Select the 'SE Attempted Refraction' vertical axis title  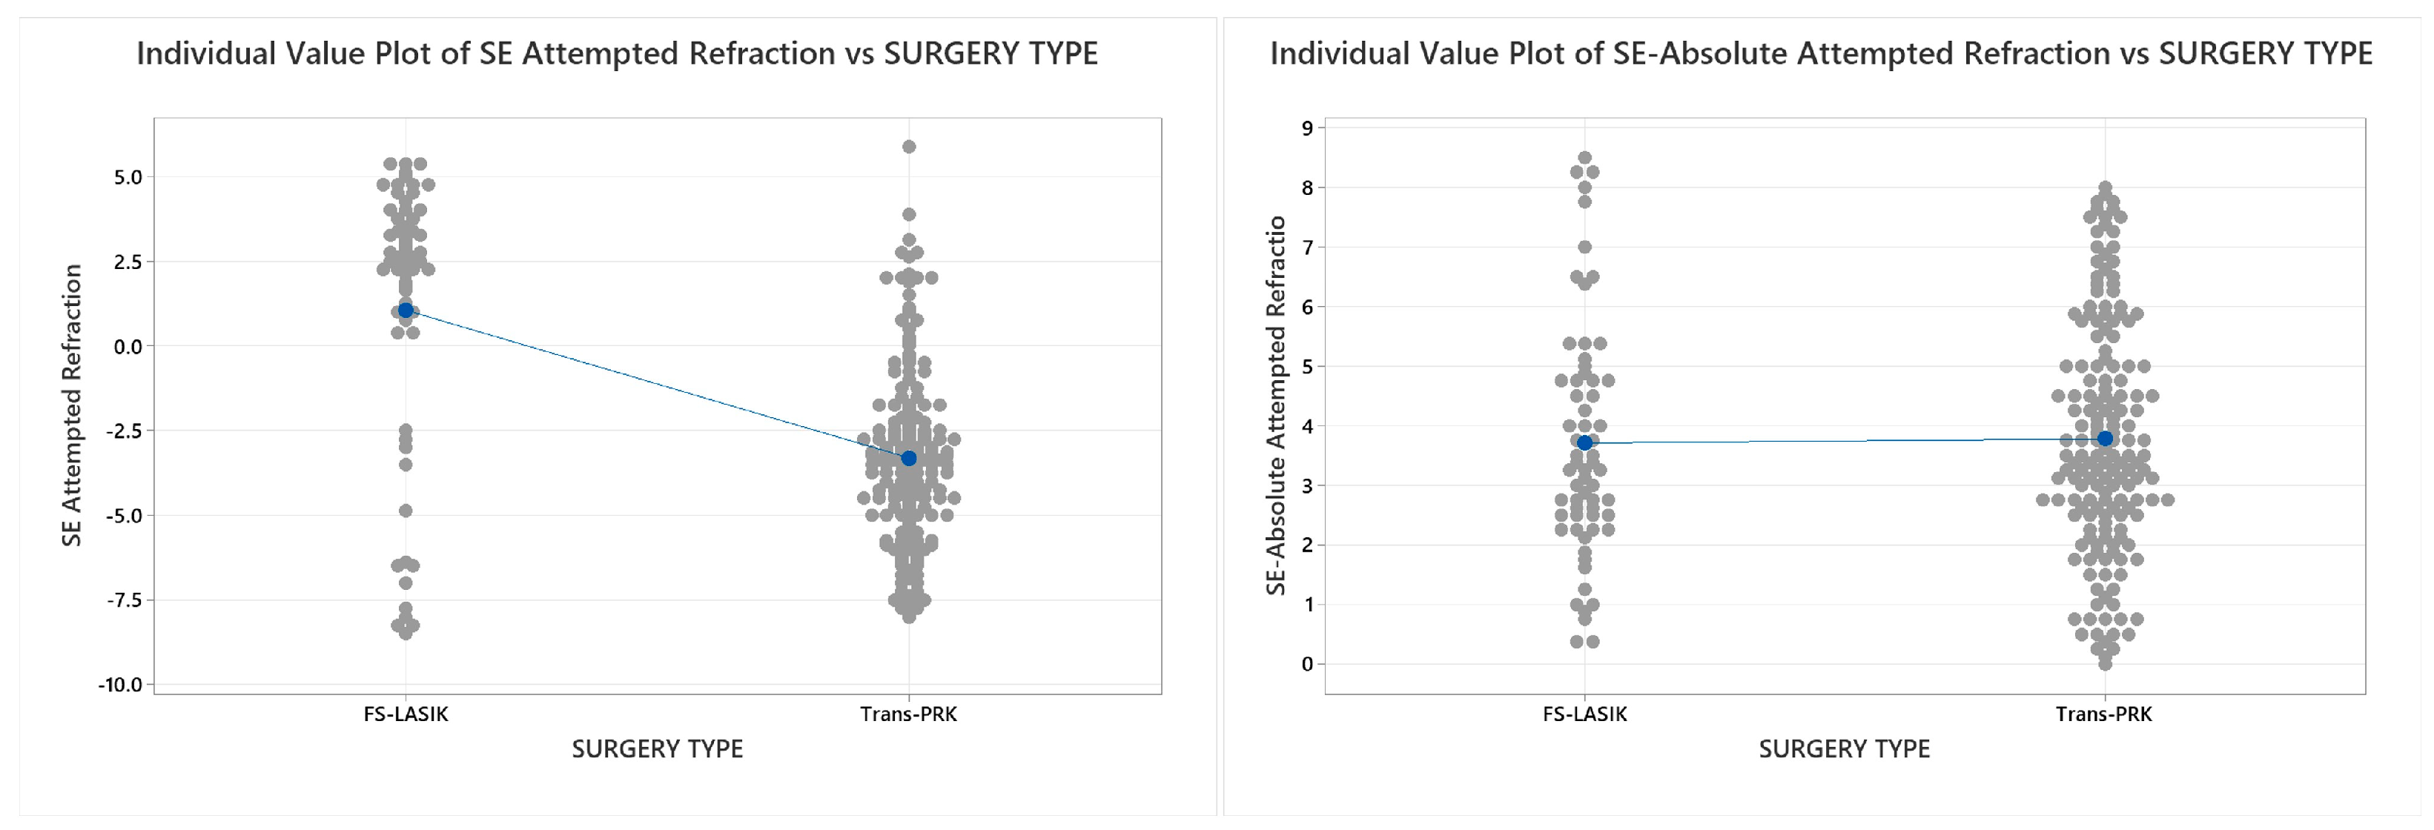pos(73,405)
